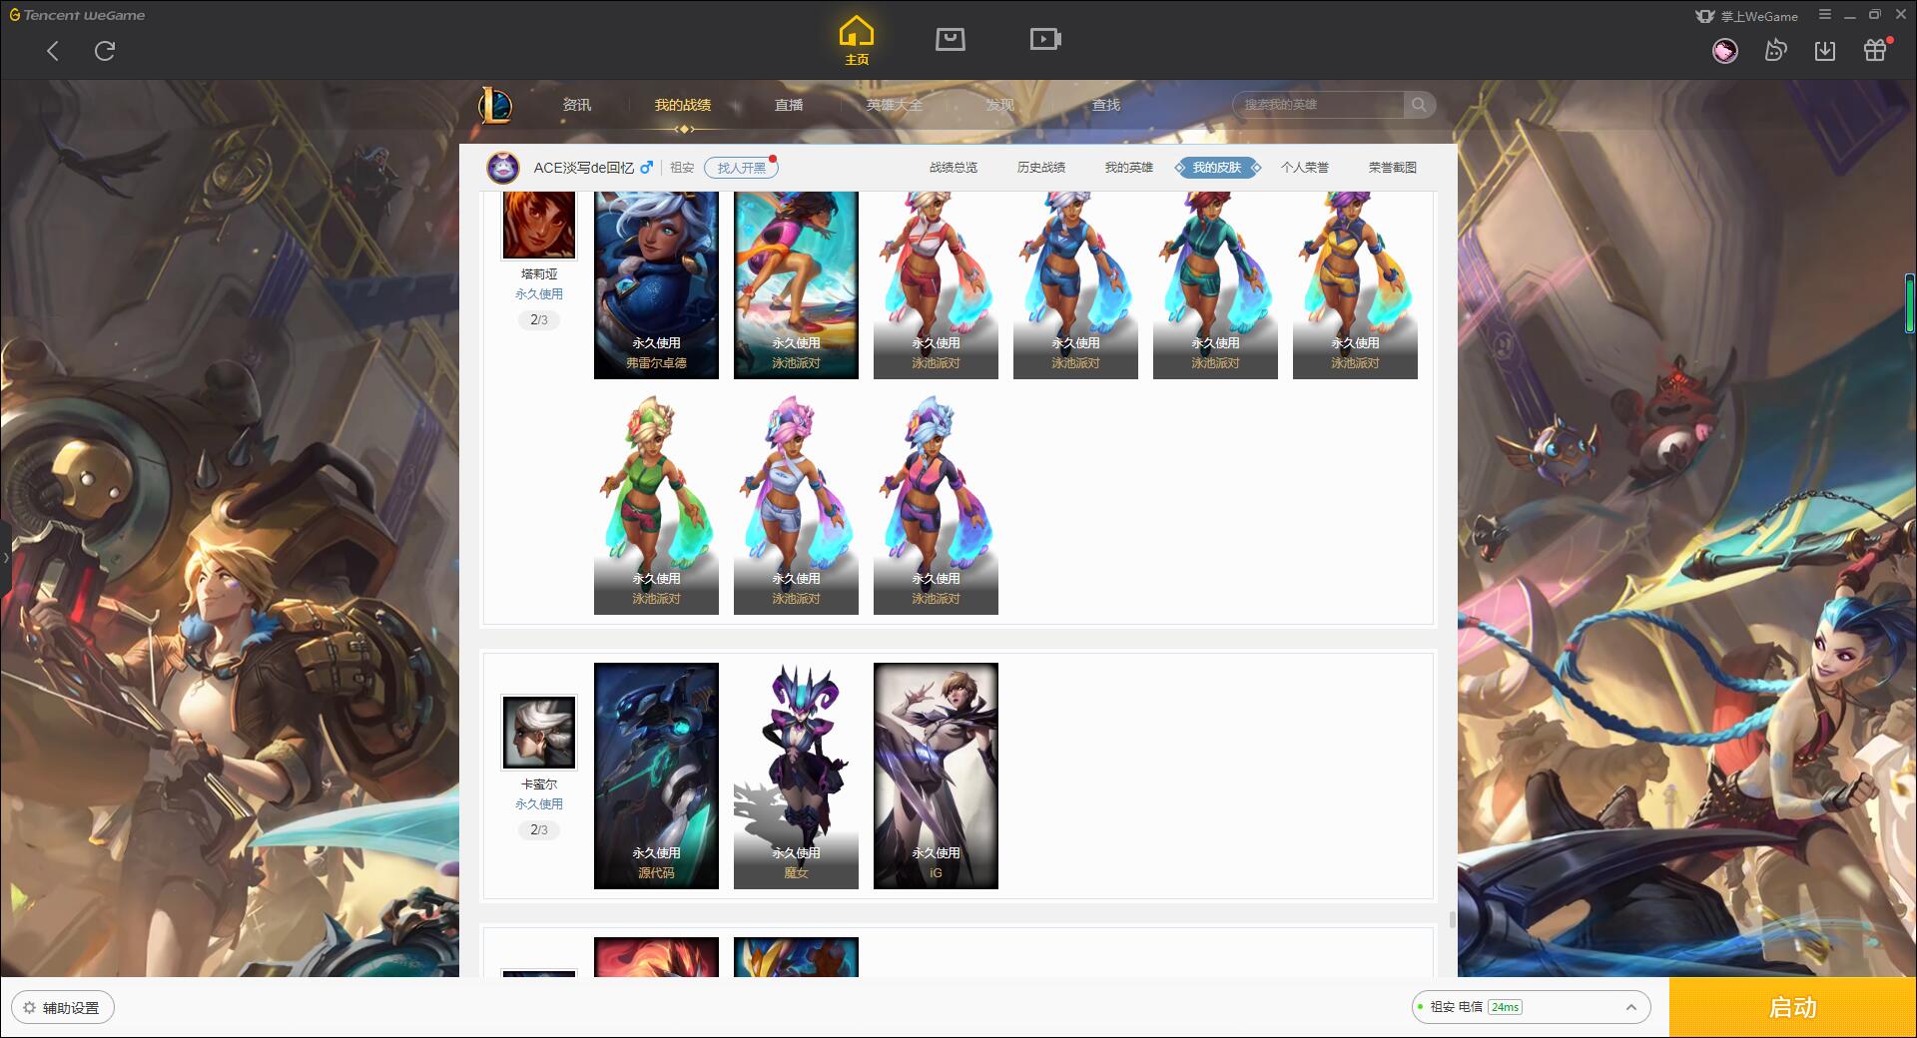The height and width of the screenshot is (1038, 1917).
Task: Click the skin list vertical scrollbar
Action: (x=1452, y=919)
